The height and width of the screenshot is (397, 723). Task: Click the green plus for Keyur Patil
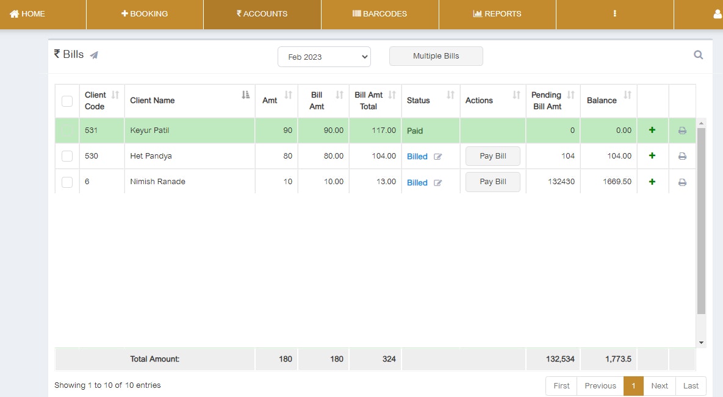pyautogui.click(x=652, y=130)
